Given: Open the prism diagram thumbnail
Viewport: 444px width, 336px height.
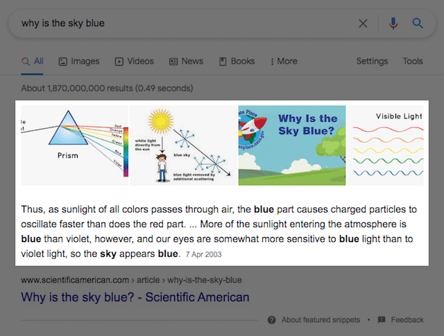Looking at the screenshot, I should tap(74, 145).
